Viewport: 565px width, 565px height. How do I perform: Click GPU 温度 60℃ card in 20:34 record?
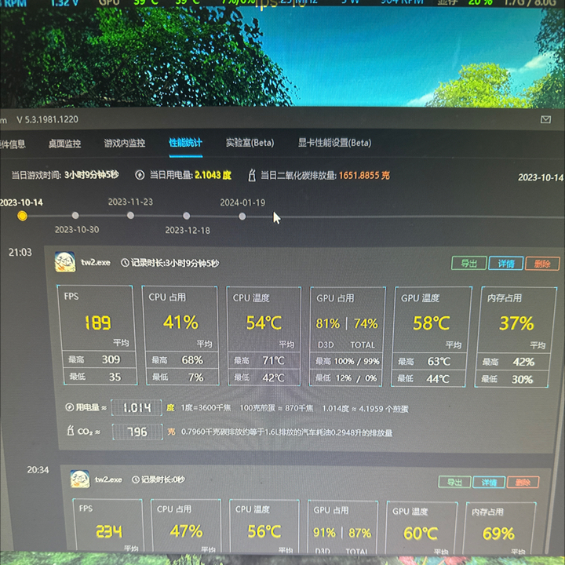pyautogui.click(x=421, y=527)
